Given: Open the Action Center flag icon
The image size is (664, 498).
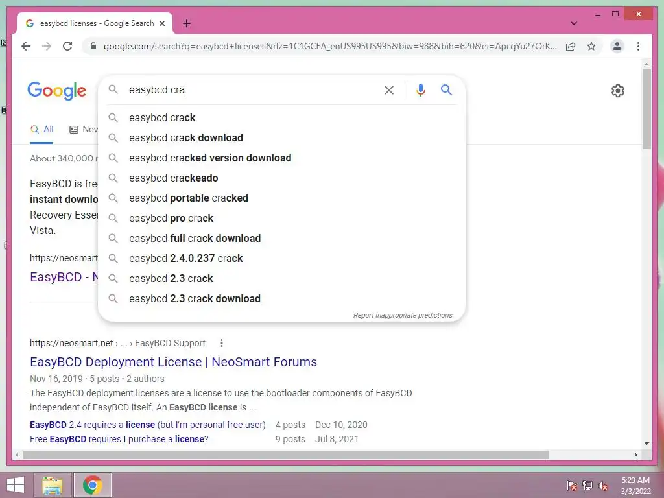Looking at the screenshot, I should (572, 486).
